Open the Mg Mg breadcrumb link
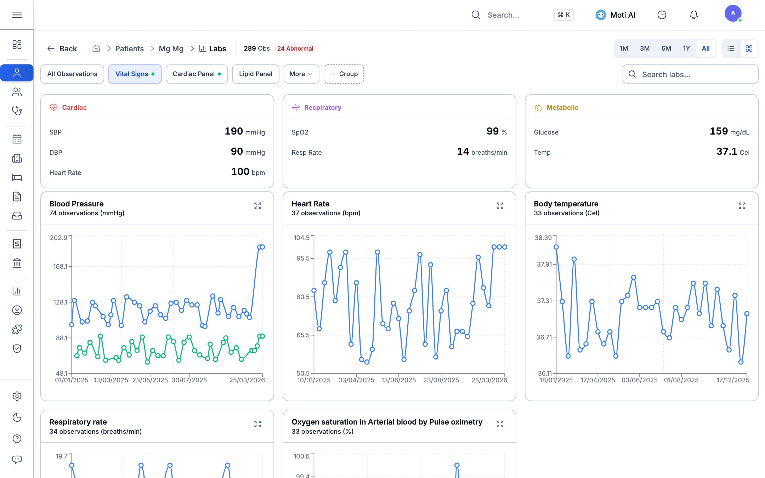Viewport: 765px width, 478px height. click(x=171, y=49)
